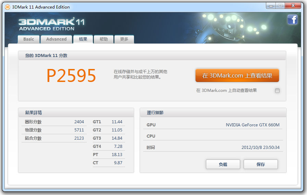
Task: Click the 物理分数 5711 row
Action: (x=54, y=130)
